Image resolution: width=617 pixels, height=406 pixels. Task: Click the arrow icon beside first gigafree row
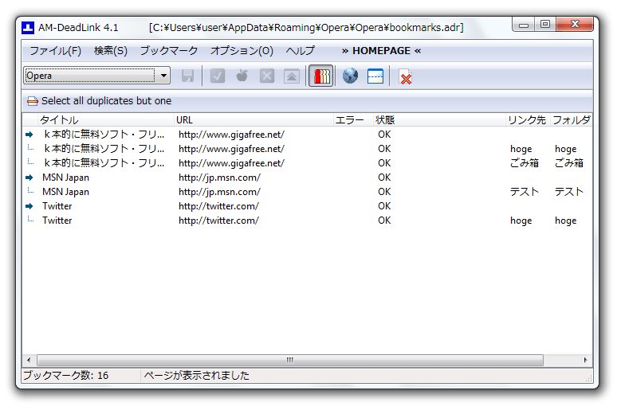pyautogui.click(x=29, y=135)
